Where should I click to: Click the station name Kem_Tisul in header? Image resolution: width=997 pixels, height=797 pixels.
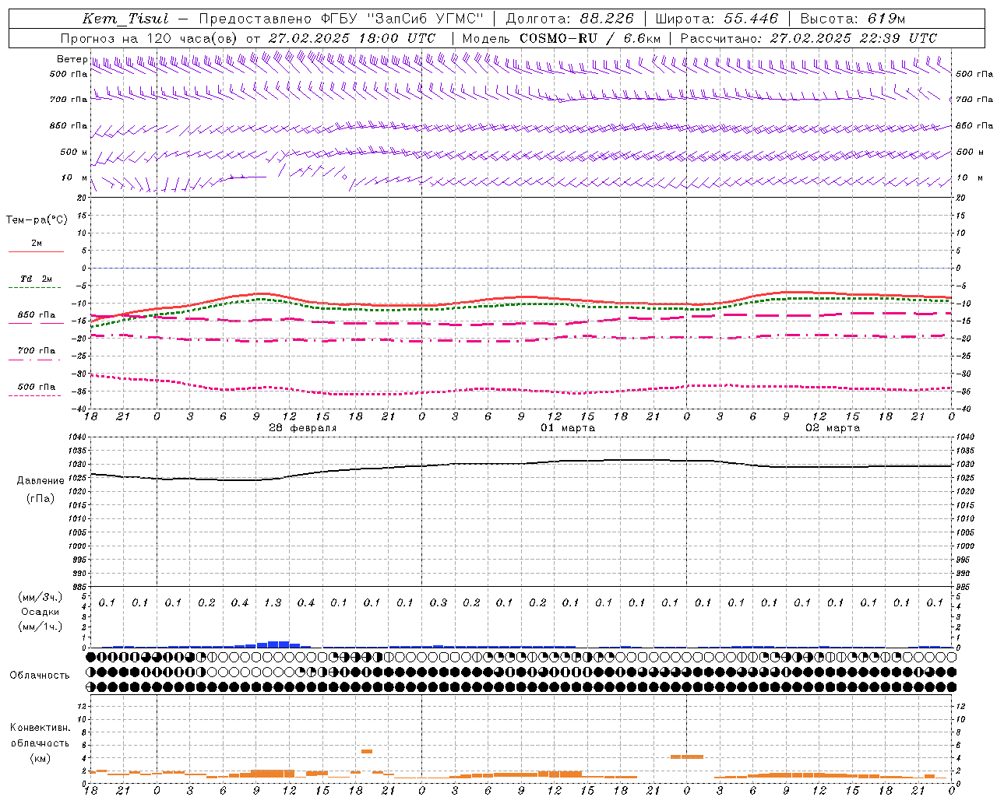click(x=125, y=19)
